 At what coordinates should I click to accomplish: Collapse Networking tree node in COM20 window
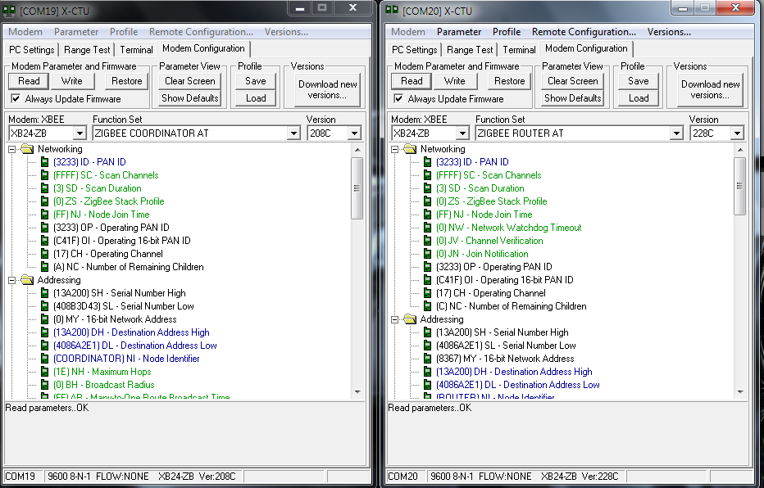[395, 149]
